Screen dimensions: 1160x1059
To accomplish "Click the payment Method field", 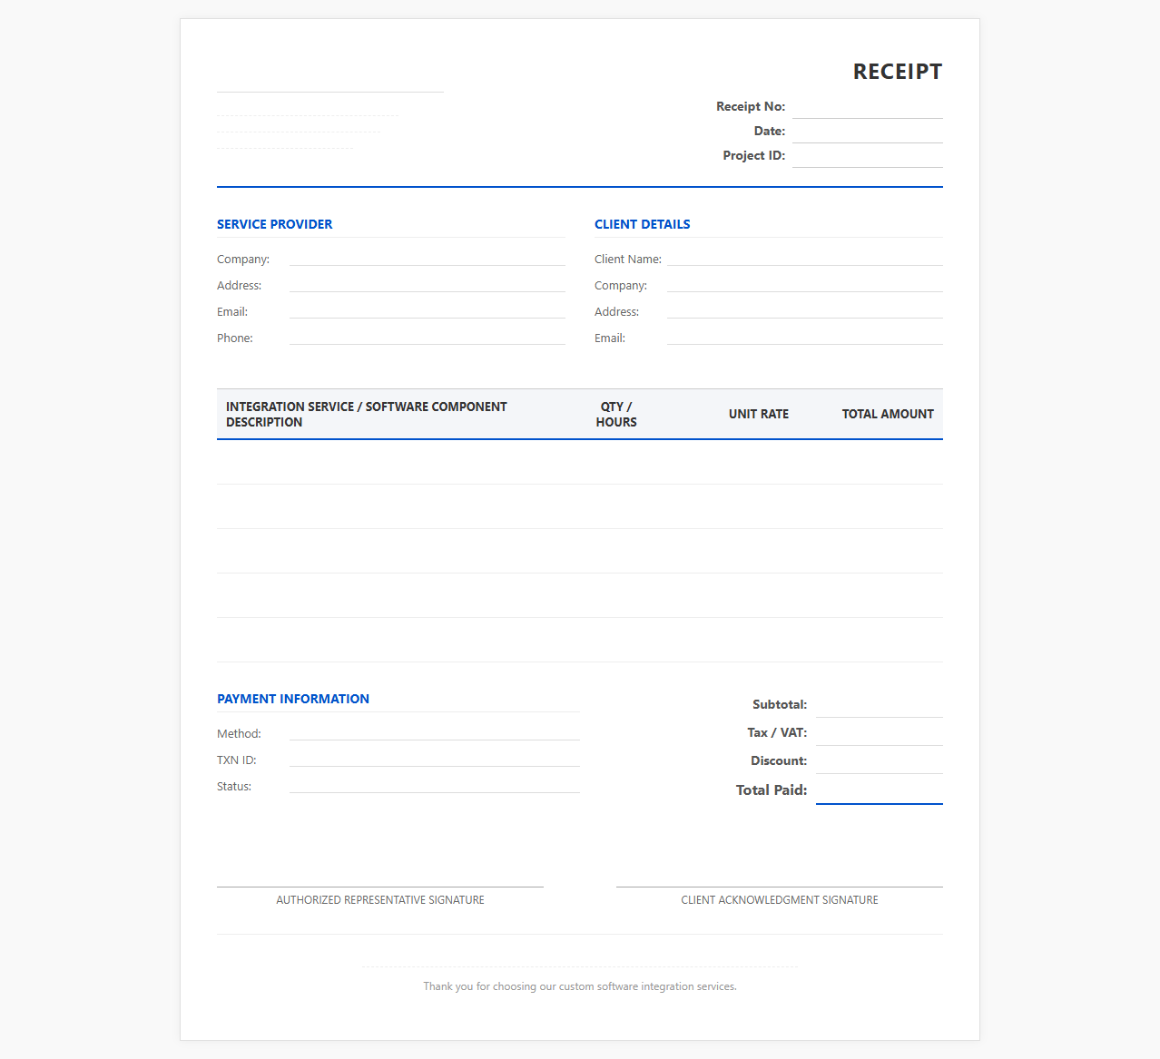I will (435, 732).
